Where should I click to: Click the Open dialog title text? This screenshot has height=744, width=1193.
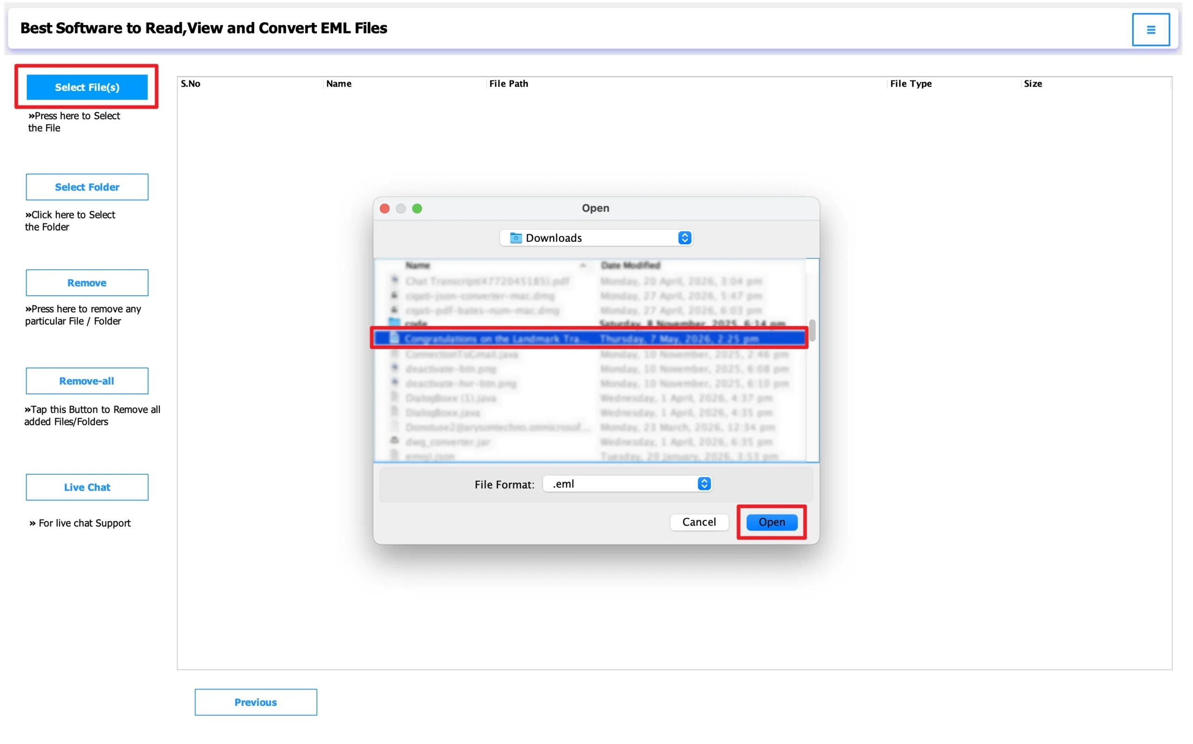click(596, 208)
